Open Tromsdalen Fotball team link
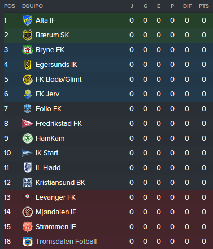The height and width of the screenshot is (249, 213). pos(66,242)
